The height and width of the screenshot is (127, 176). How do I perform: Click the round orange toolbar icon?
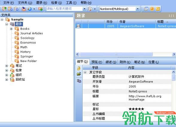click(x=152, y=9)
